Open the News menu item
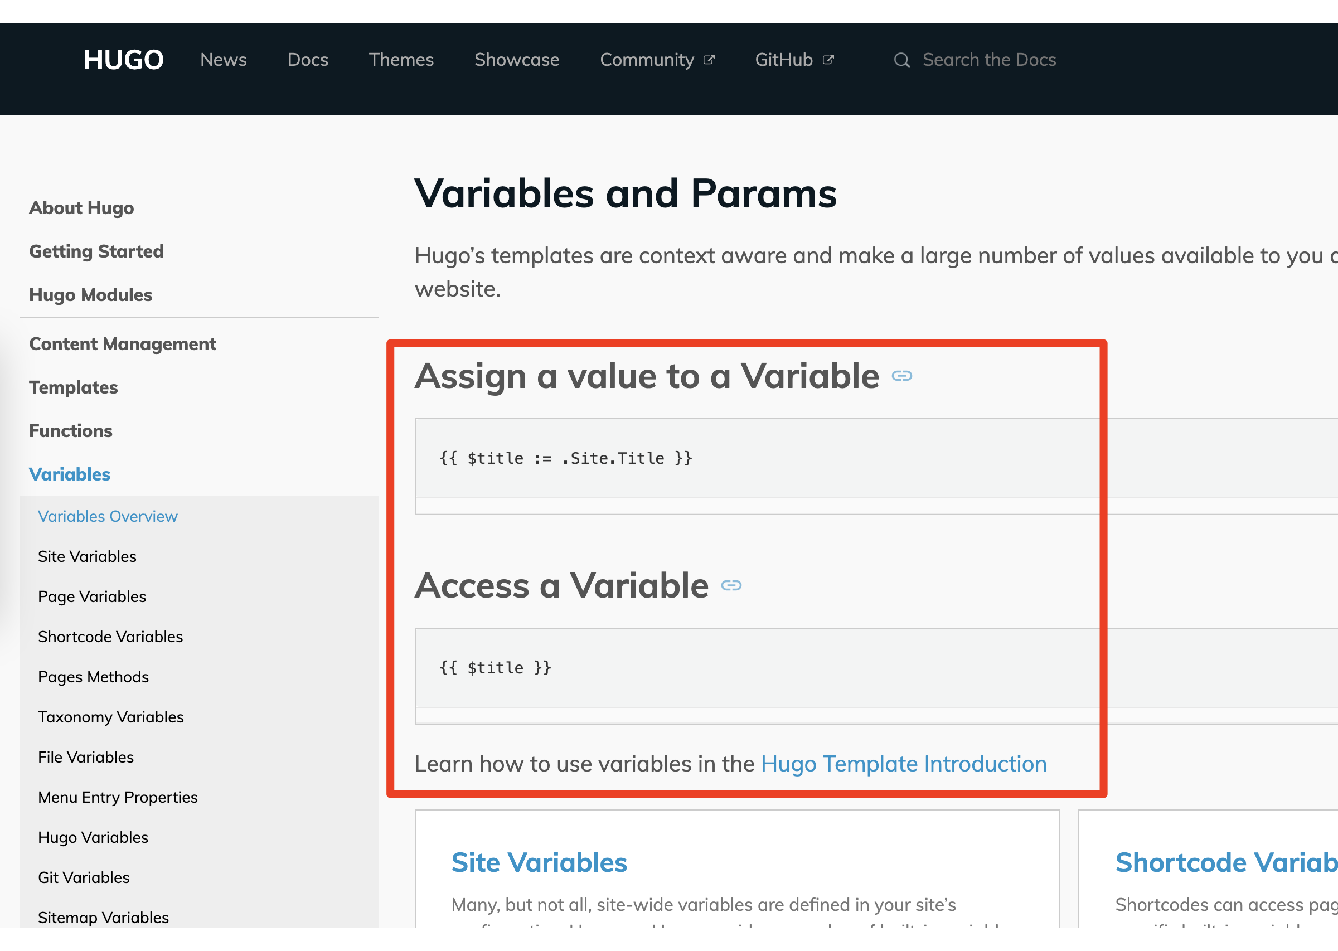Screen dimensions: 1338x951 (x=223, y=60)
